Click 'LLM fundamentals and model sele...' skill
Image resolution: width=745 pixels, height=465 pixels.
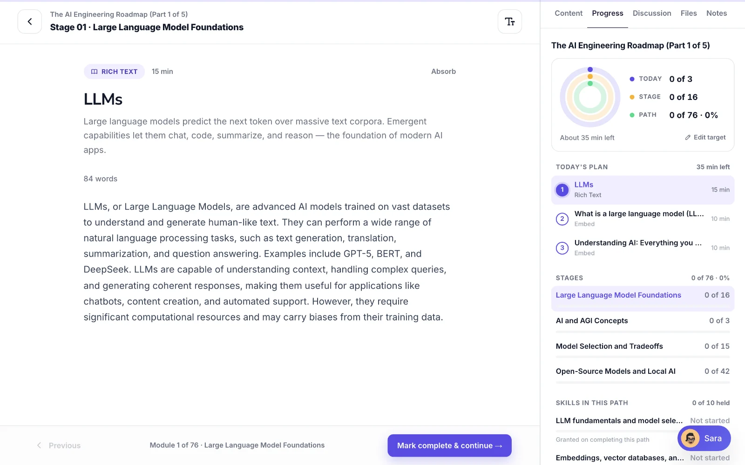pos(619,421)
